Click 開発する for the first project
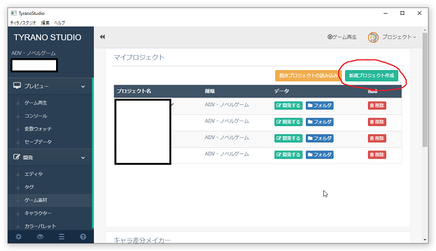436x251 pixels. pyautogui.click(x=288, y=106)
